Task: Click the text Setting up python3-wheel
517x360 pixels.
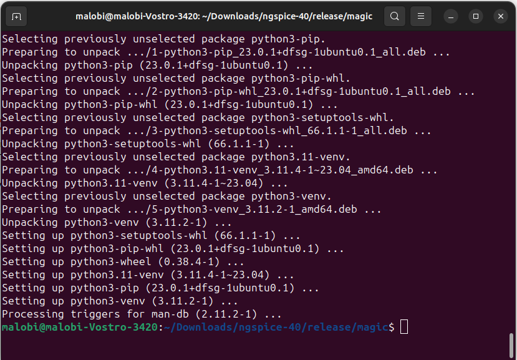Action: 125,261
